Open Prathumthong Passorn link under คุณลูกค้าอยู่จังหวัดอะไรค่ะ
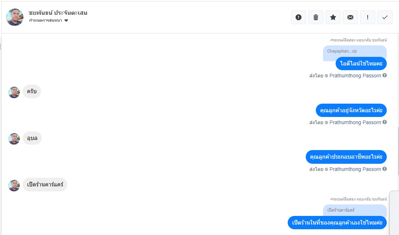The image size is (399, 235). [355, 122]
